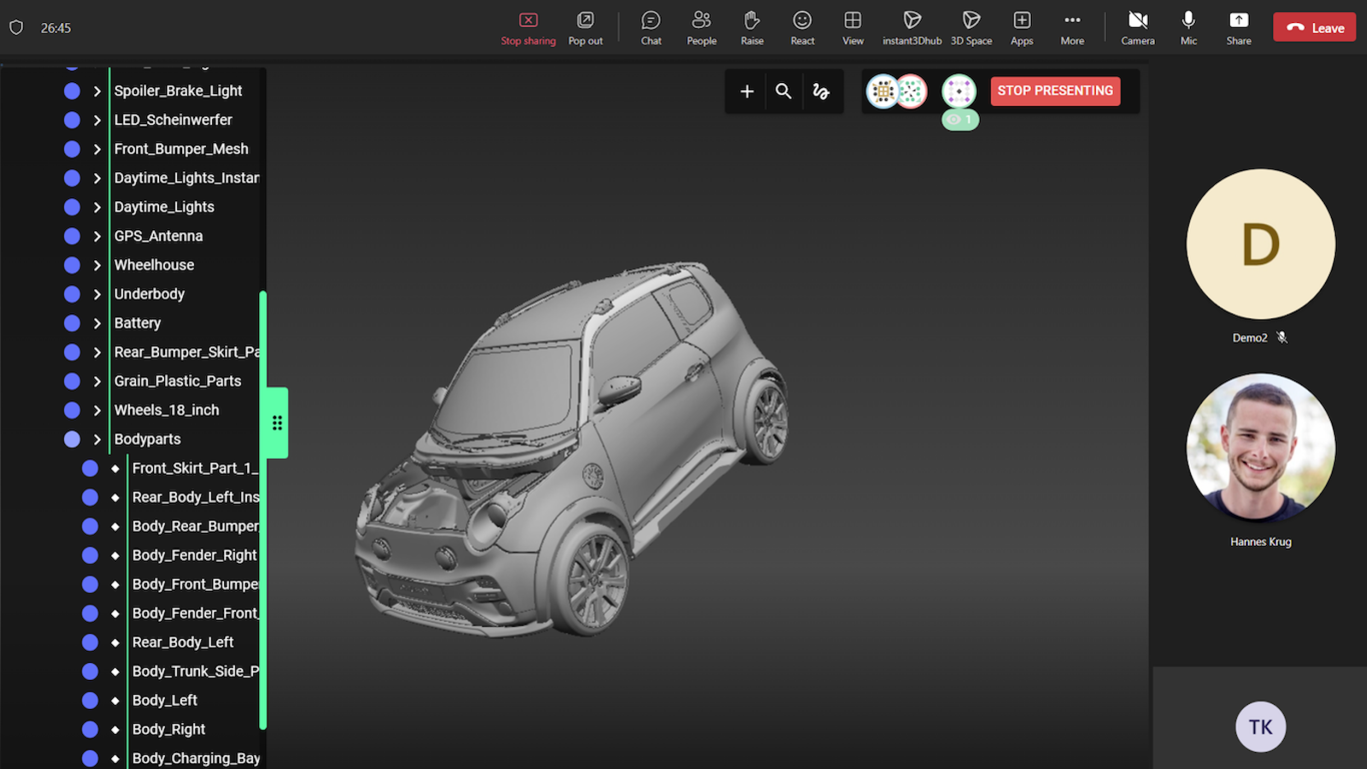Open the 3D Space icon

point(972,27)
